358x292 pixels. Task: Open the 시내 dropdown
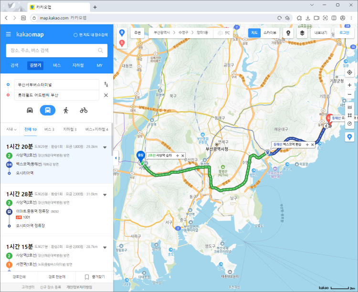coord(11,129)
